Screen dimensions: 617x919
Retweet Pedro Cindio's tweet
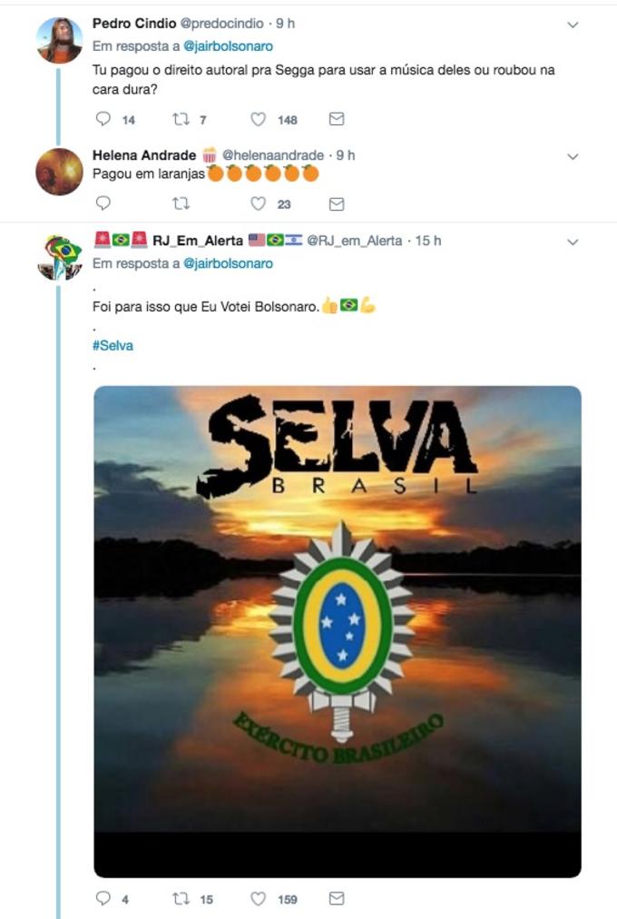(181, 119)
